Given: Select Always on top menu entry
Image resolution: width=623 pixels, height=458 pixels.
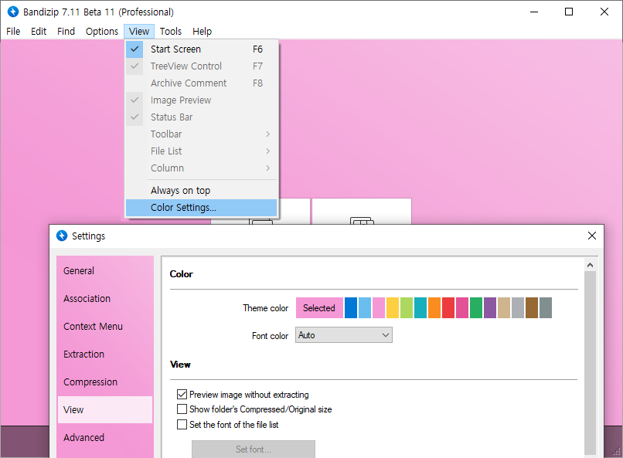Looking at the screenshot, I should pyautogui.click(x=180, y=191).
